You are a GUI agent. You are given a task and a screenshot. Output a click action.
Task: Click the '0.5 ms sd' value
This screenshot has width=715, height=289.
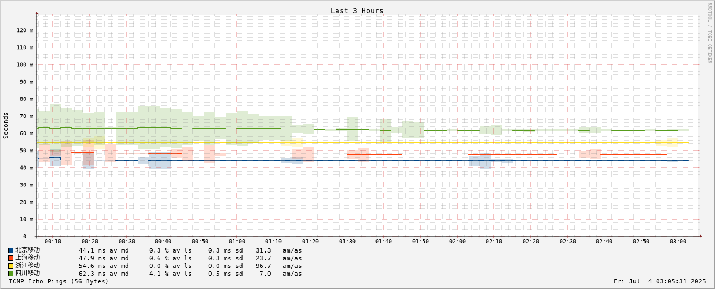pyautogui.click(x=225, y=274)
